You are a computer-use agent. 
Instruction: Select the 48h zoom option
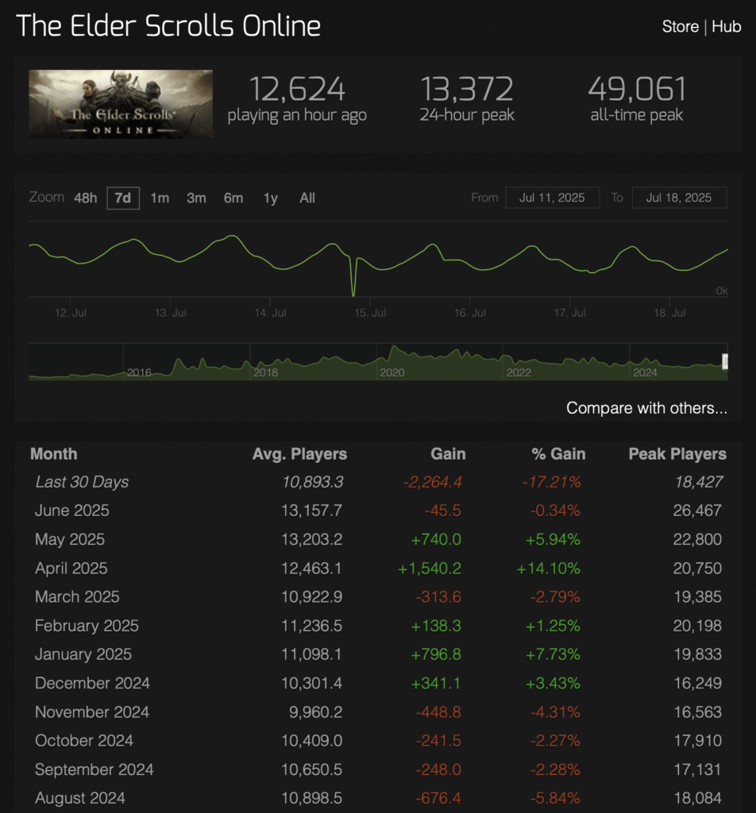click(x=85, y=198)
